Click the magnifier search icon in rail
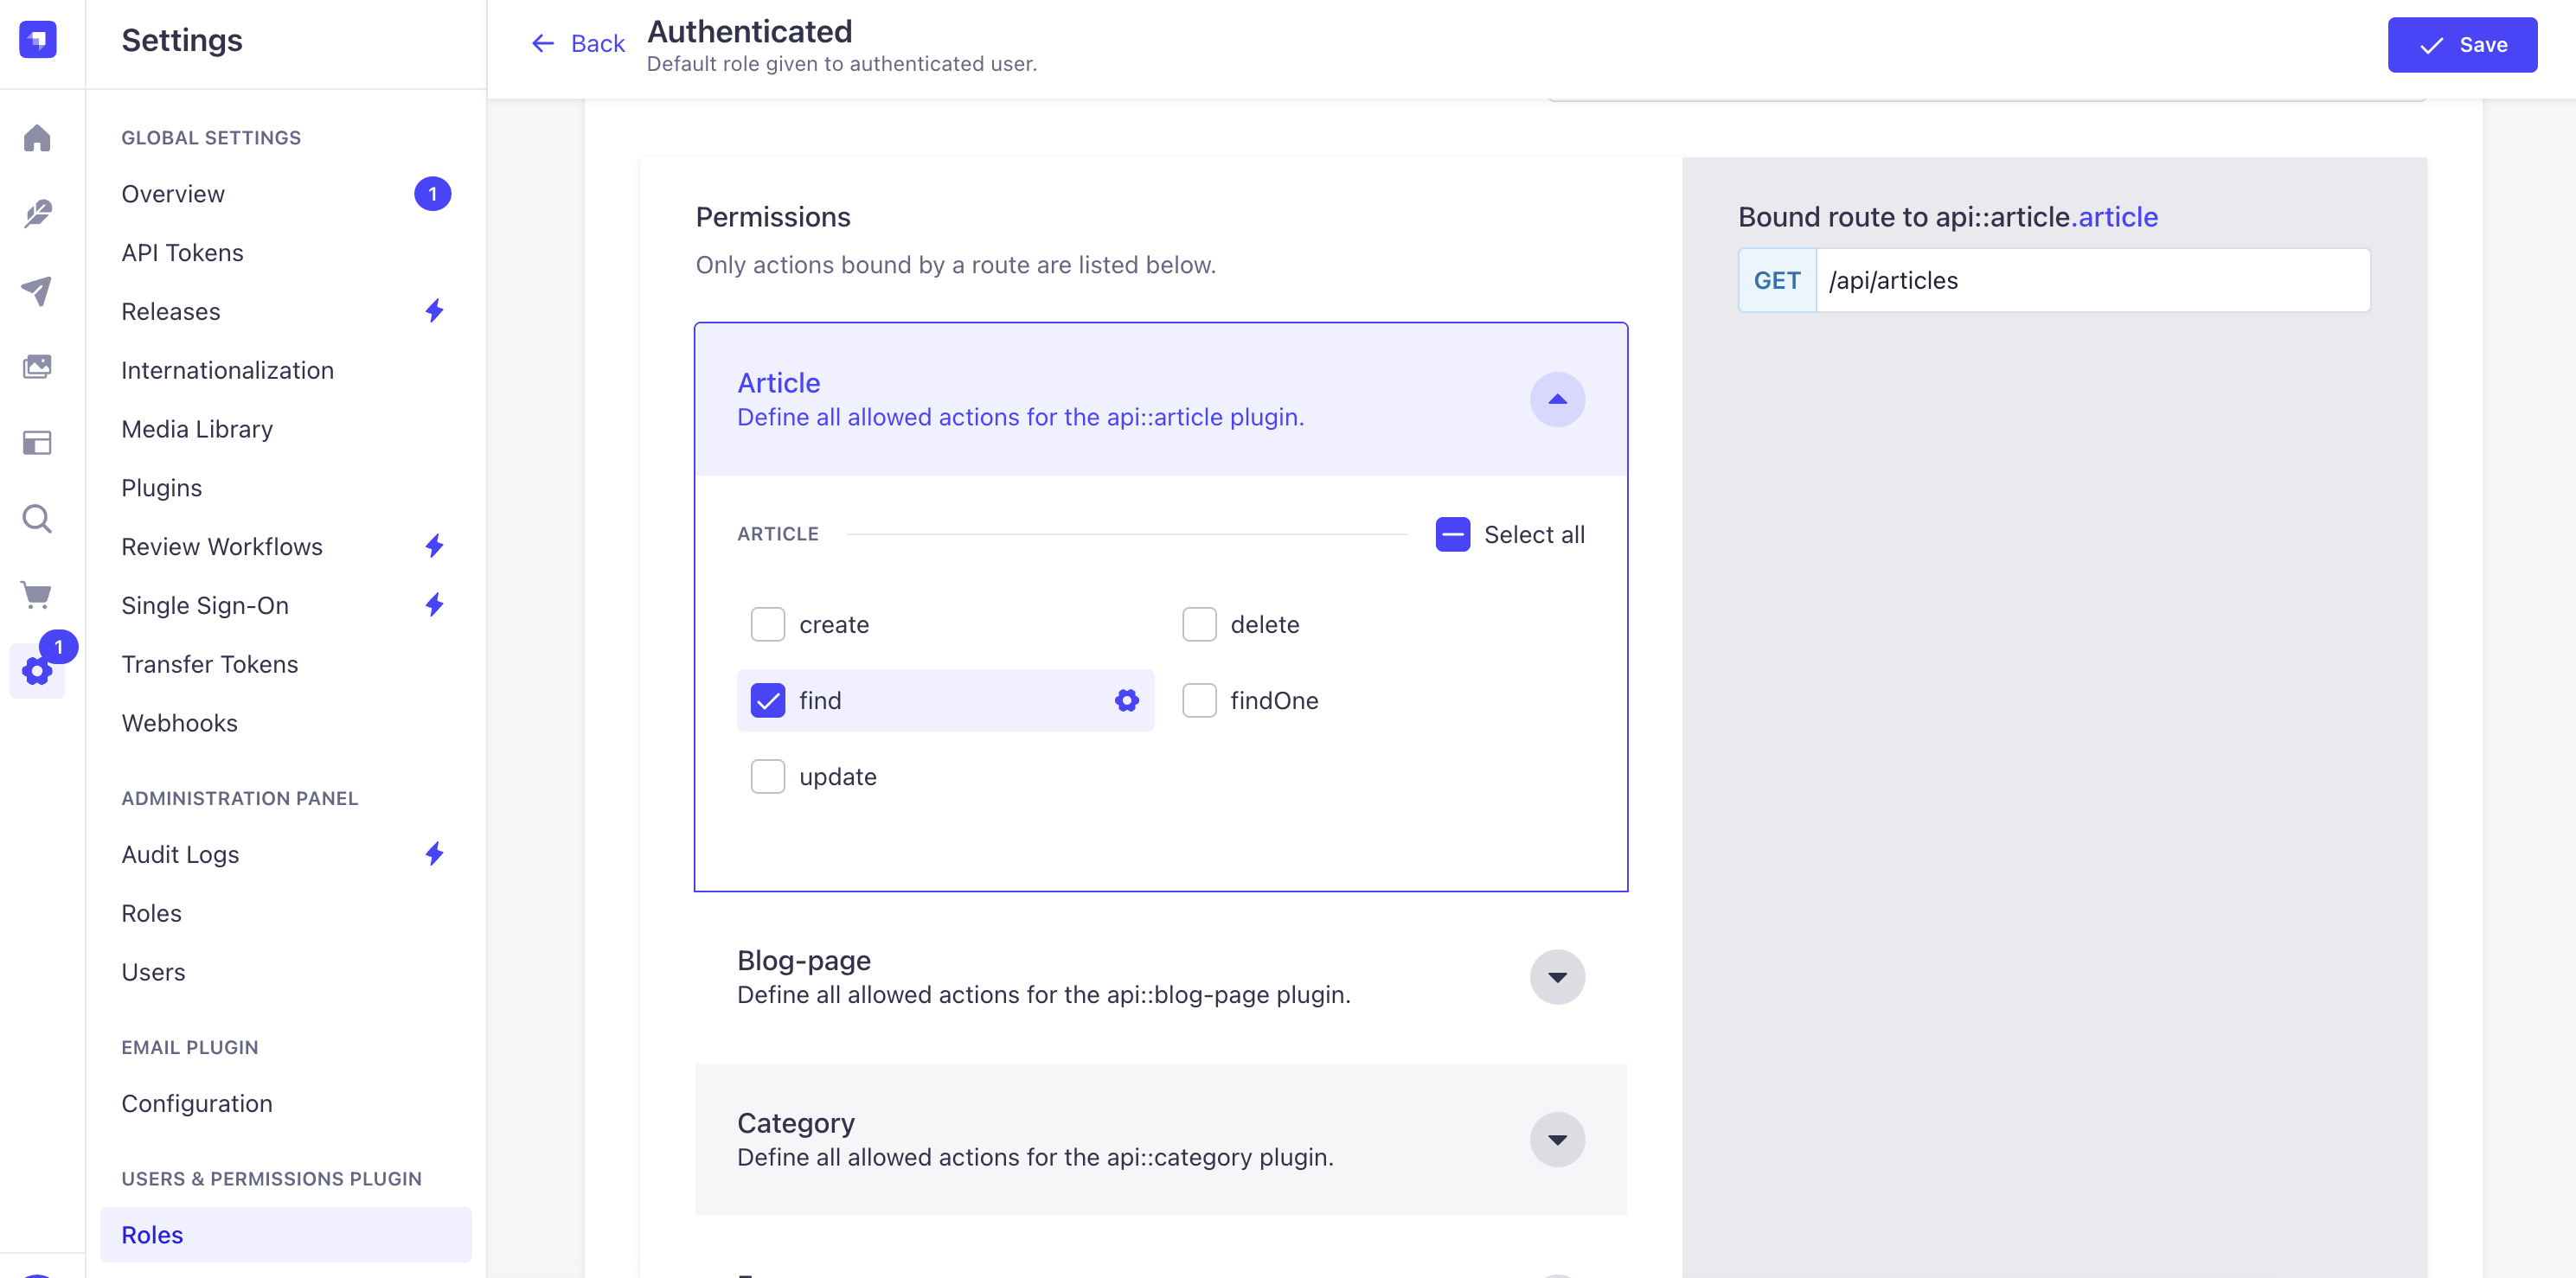The image size is (2576, 1278). [37, 519]
